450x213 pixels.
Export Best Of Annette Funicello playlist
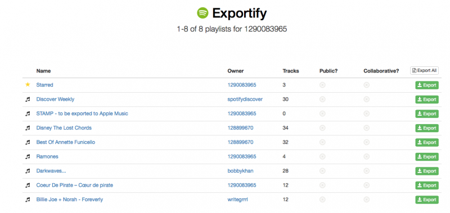[x=427, y=143]
